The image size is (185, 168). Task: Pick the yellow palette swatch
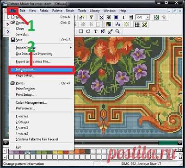click(60, 152)
